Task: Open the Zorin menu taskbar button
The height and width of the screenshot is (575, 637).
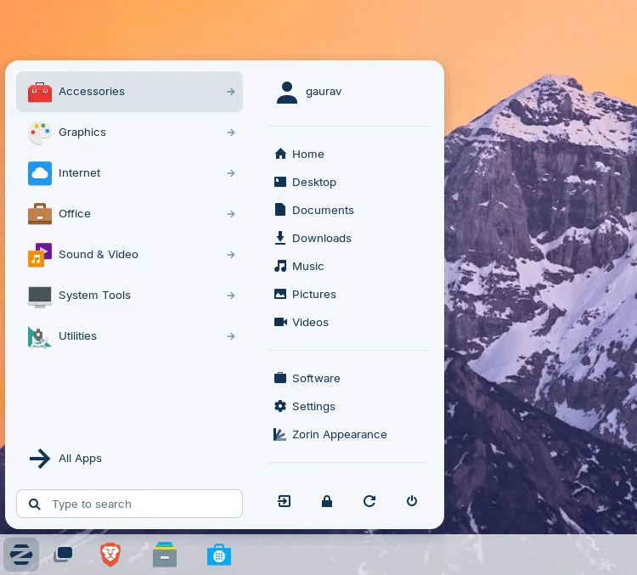Action: [x=21, y=555]
